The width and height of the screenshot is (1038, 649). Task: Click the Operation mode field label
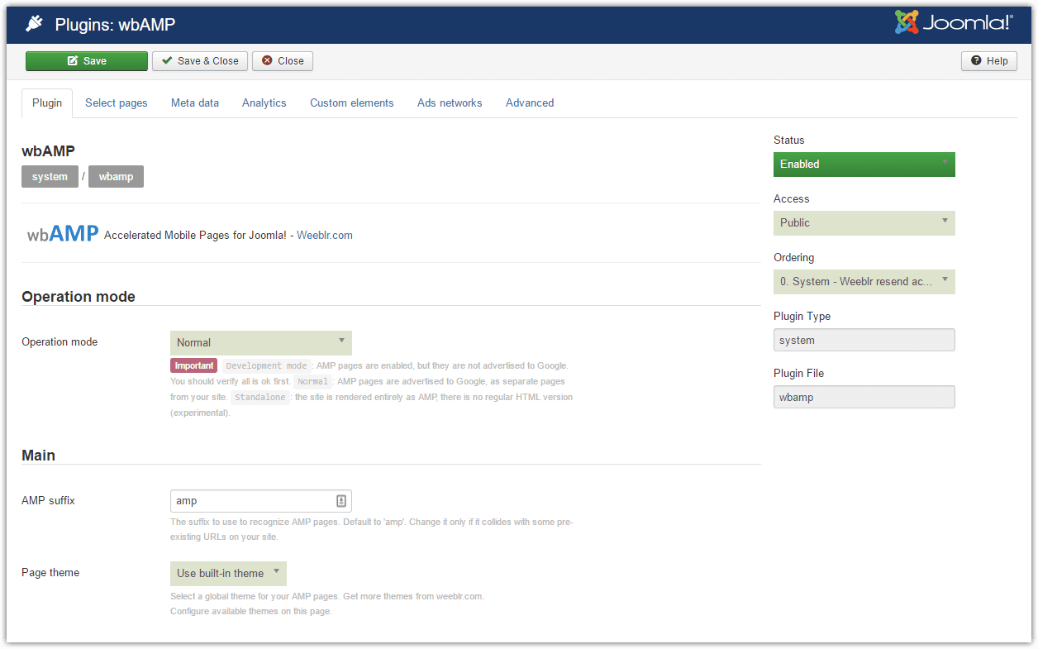click(60, 342)
